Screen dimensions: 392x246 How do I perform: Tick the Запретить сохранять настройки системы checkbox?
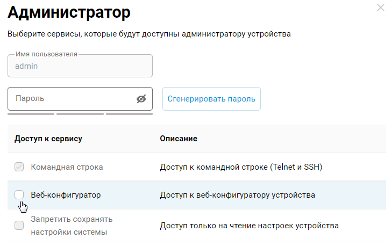pos(19,226)
